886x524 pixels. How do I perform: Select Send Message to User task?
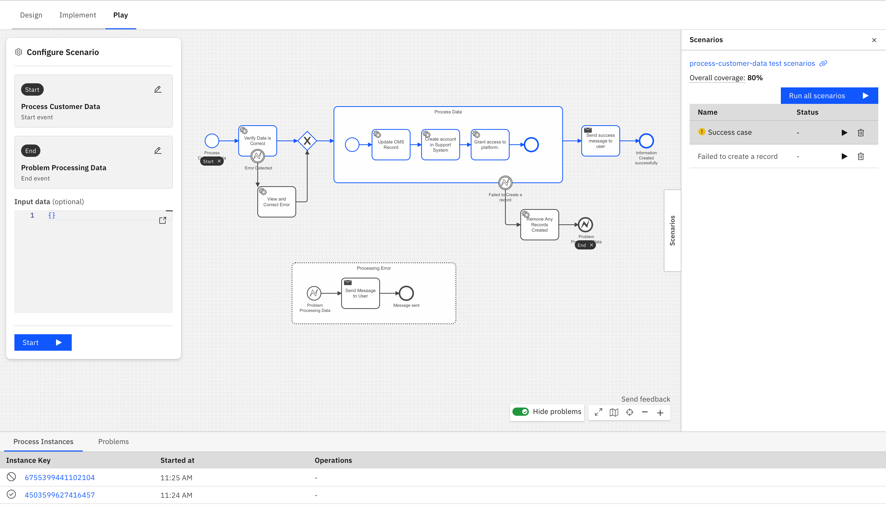[360, 293]
